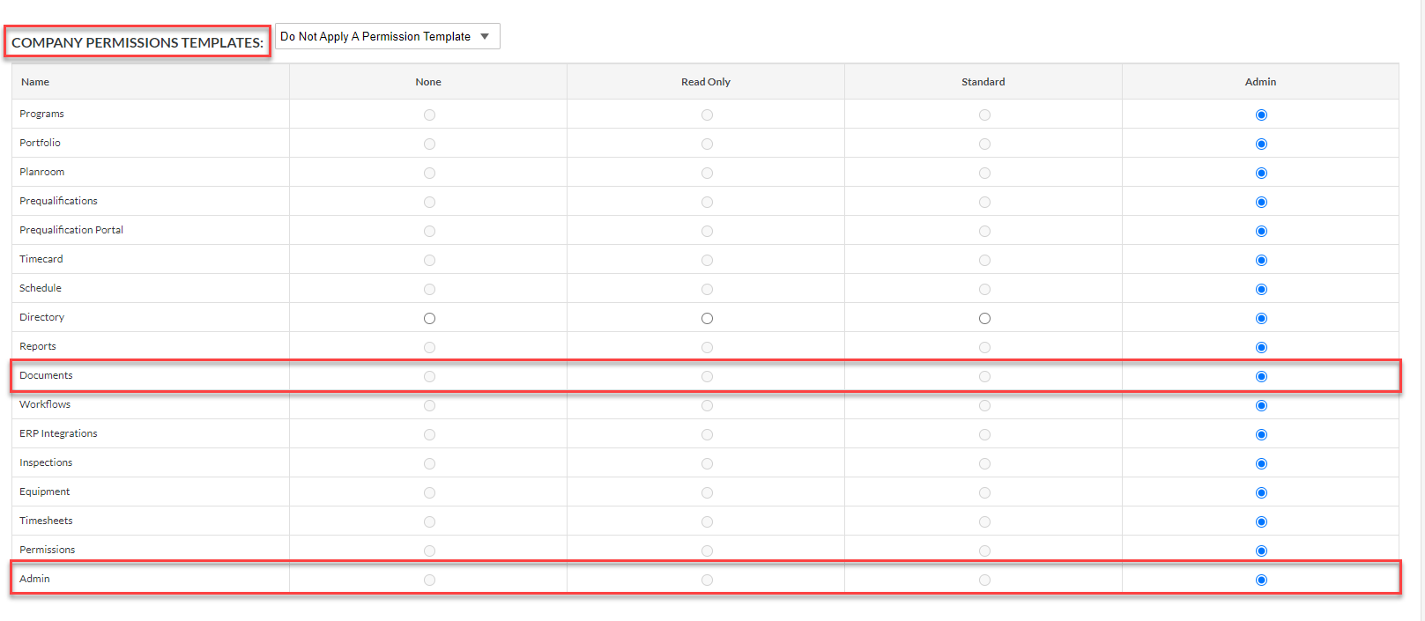Select Admin for Timecard

[1261, 260]
